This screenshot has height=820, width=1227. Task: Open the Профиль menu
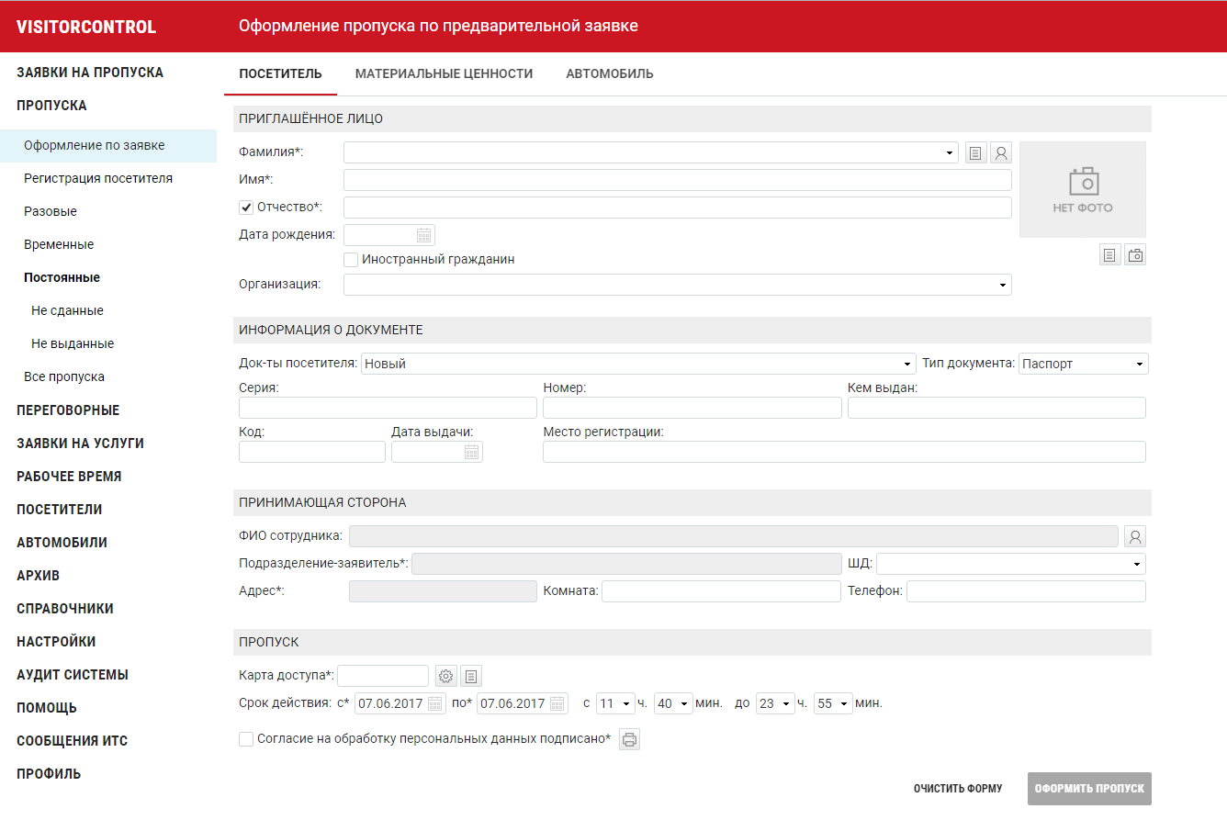[49, 774]
